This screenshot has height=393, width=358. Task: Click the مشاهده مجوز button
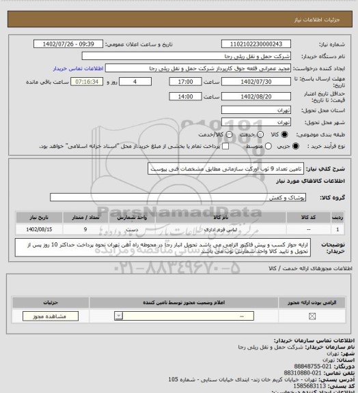click(50, 317)
